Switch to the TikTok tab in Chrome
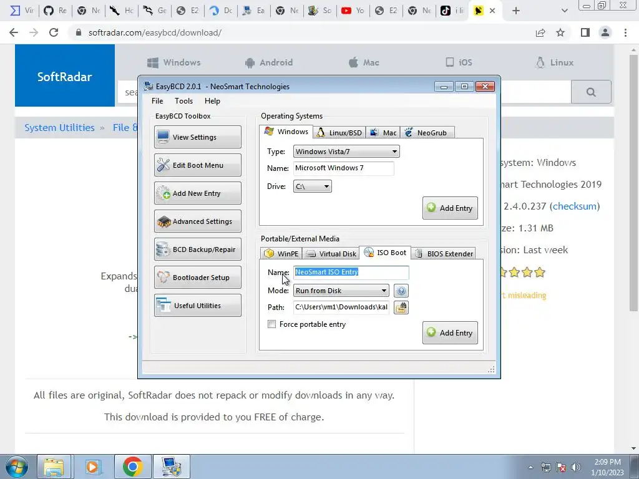This screenshot has width=639, height=479. pos(452,11)
